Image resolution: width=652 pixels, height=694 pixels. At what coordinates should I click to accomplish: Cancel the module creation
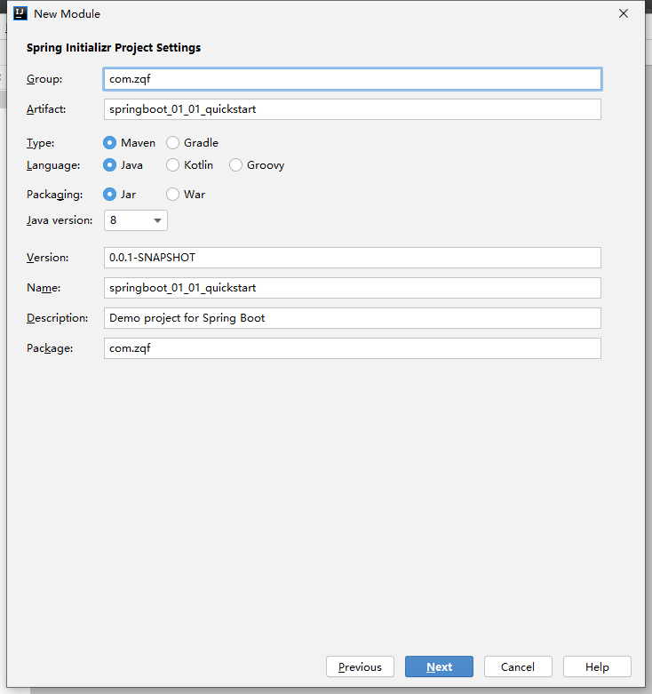pyautogui.click(x=518, y=666)
